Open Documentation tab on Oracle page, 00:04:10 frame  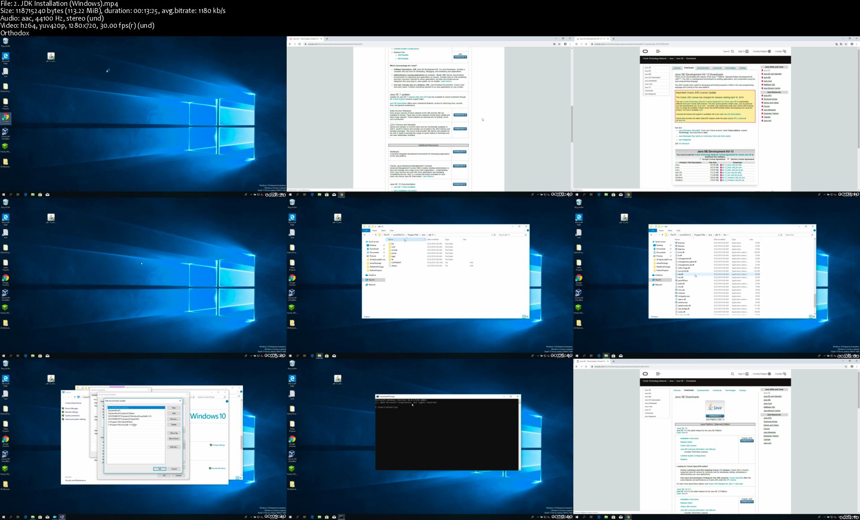click(x=703, y=68)
